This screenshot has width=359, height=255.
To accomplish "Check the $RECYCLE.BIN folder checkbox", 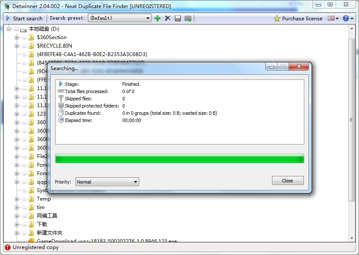I will [x=25, y=46].
